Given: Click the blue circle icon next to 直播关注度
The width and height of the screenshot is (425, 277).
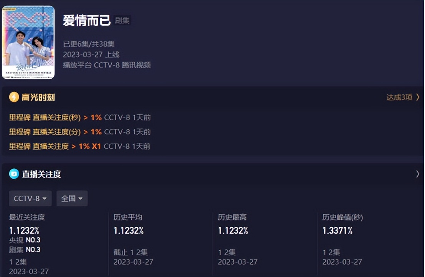Looking at the screenshot, I should (14, 174).
